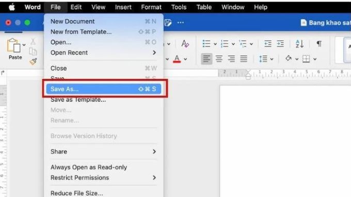The height and width of the screenshot is (197, 351).
Task: Click the line spacing icon
Action: coord(263,59)
